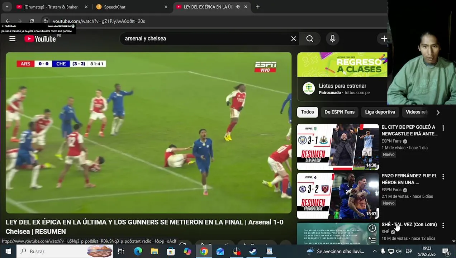This screenshot has height=258, width=456.
Task: Open Listas para estrenar sponsored link
Action: click(342, 86)
